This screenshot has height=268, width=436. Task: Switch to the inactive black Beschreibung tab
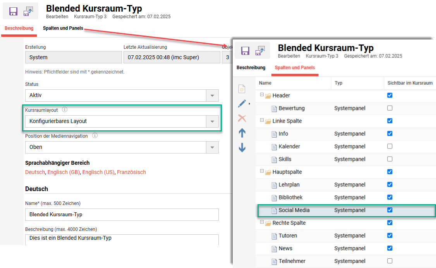(x=251, y=68)
